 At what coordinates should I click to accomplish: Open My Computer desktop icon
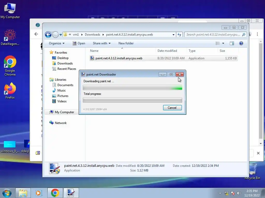tap(10, 11)
